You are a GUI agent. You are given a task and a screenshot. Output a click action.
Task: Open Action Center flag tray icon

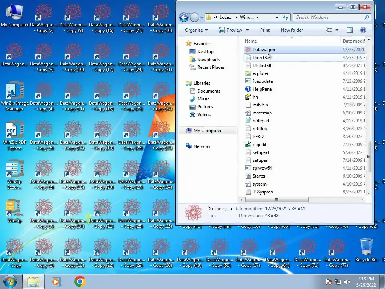click(x=329, y=282)
